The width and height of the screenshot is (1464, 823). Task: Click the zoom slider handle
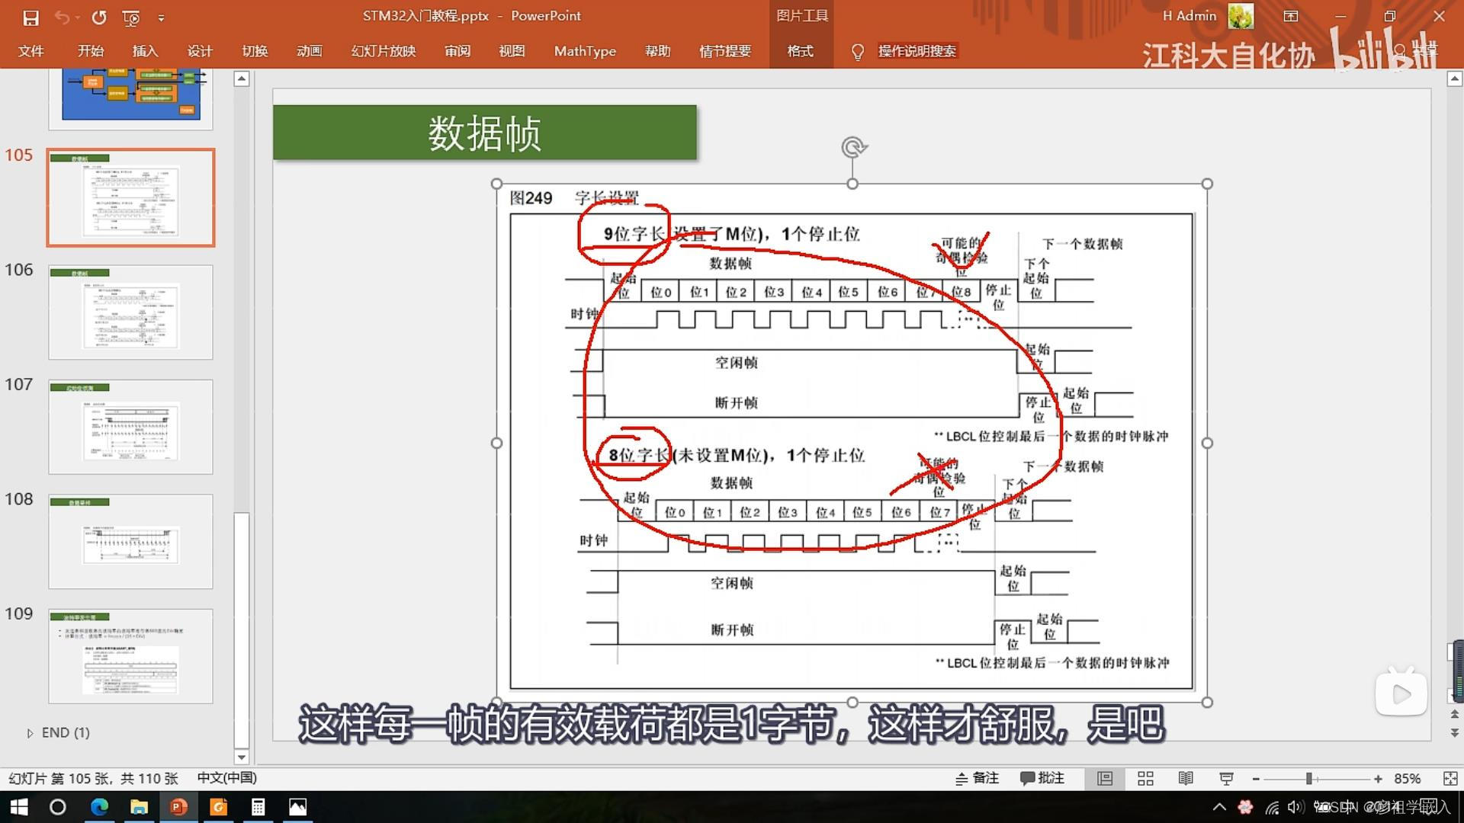pyautogui.click(x=1308, y=778)
